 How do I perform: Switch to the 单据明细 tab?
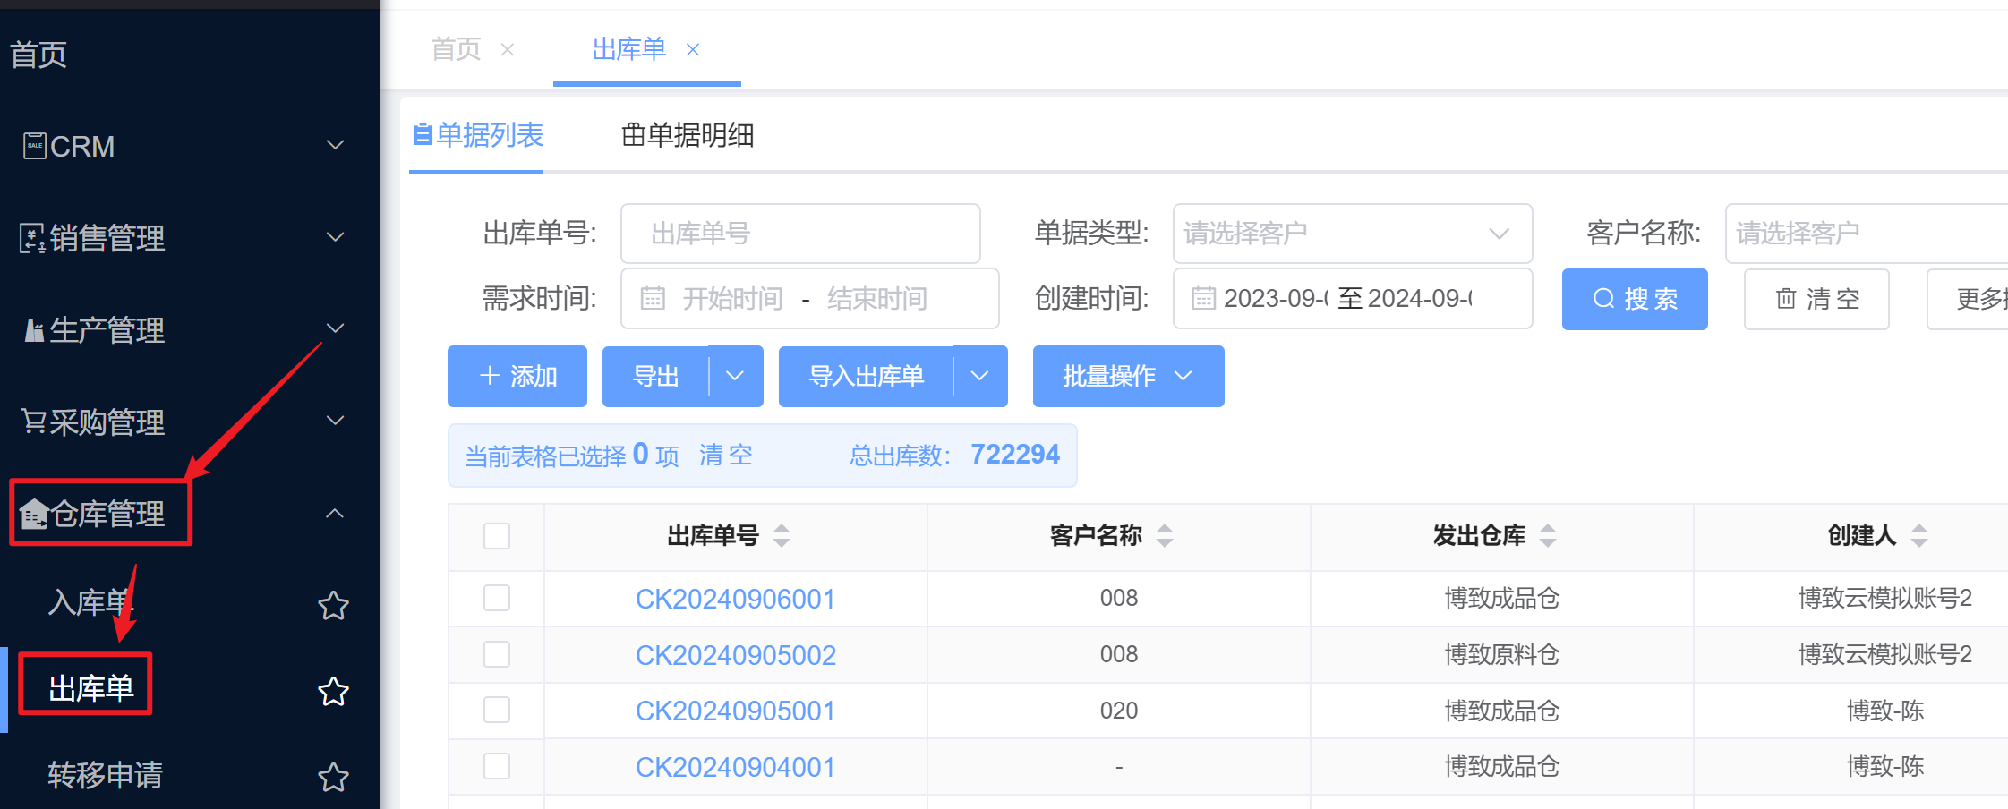click(688, 136)
